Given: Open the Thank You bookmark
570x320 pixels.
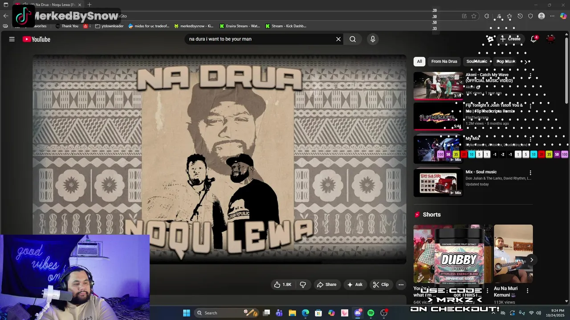Looking at the screenshot, I should coord(67,26).
